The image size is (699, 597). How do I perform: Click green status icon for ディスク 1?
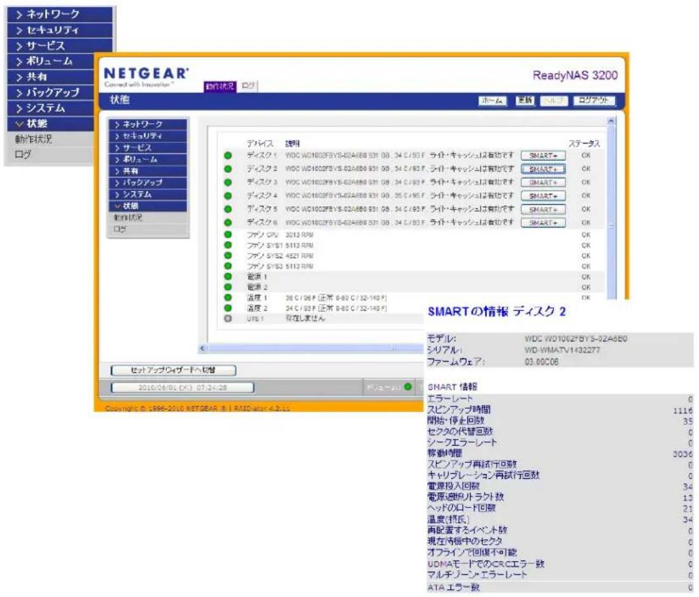point(228,156)
